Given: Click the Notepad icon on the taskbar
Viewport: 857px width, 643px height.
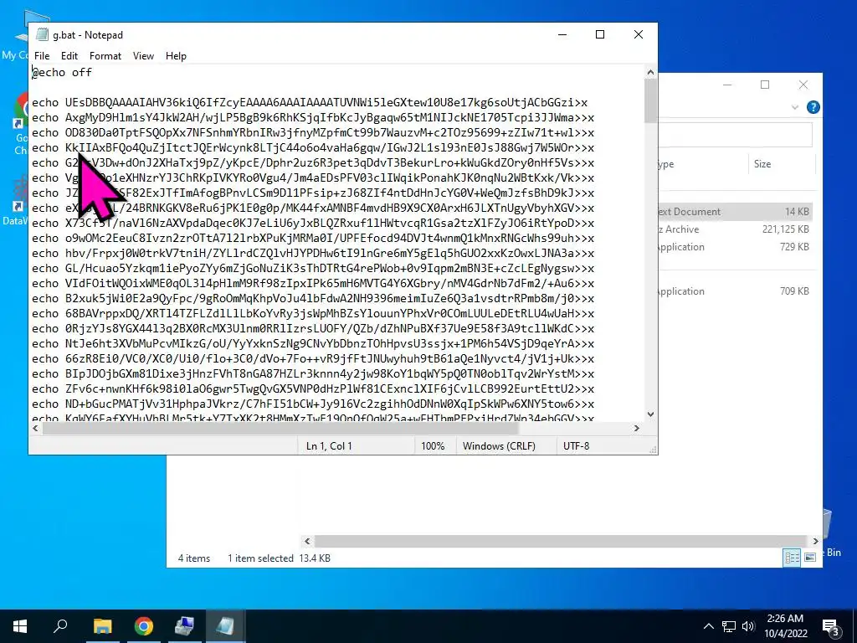Looking at the screenshot, I should pos(225,626).
